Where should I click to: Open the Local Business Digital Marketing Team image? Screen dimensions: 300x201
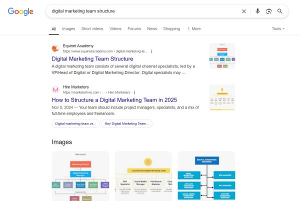click(x=143, y=176)
